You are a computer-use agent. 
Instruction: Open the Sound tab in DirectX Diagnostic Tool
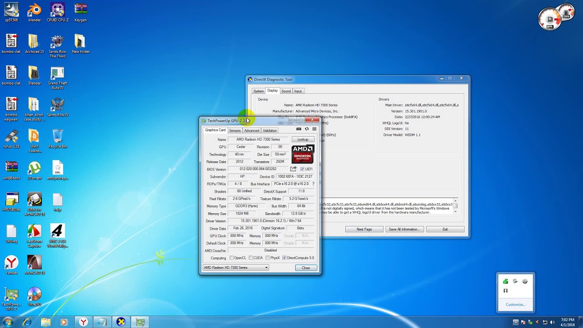point(286,91)
